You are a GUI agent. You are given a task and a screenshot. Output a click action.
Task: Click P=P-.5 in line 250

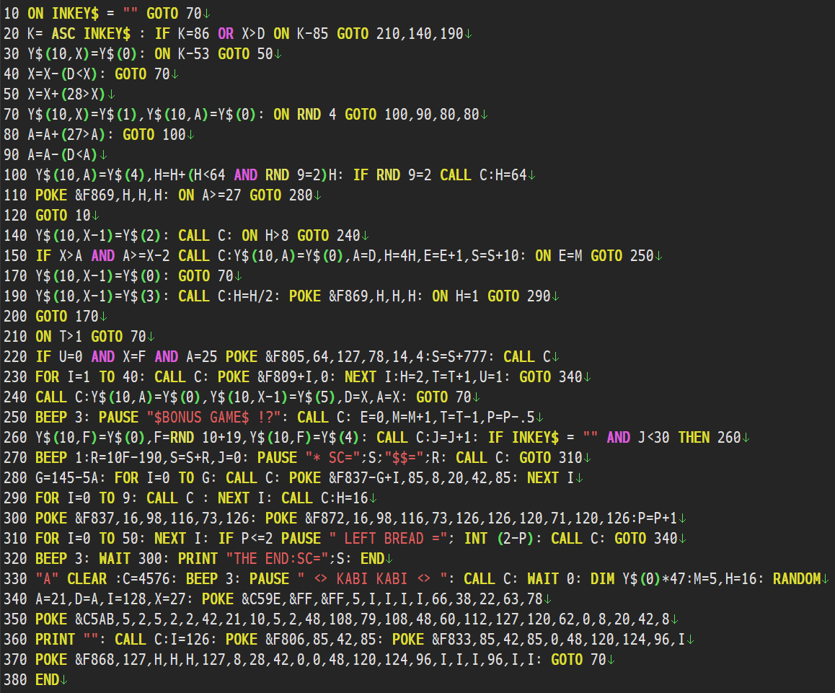[x=511, y=417]
